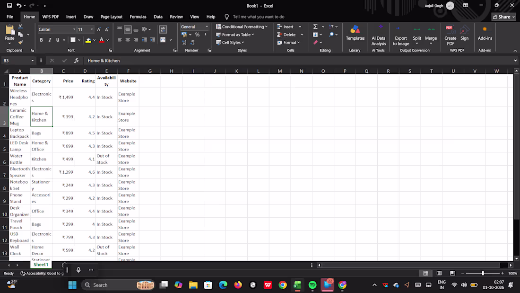Decrease font size with smaller A
The height and width of the screenshot is (293, 520).
[106, 29]
